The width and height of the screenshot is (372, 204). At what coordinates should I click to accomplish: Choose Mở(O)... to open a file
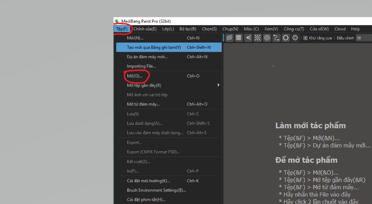[x=169, y=76]
